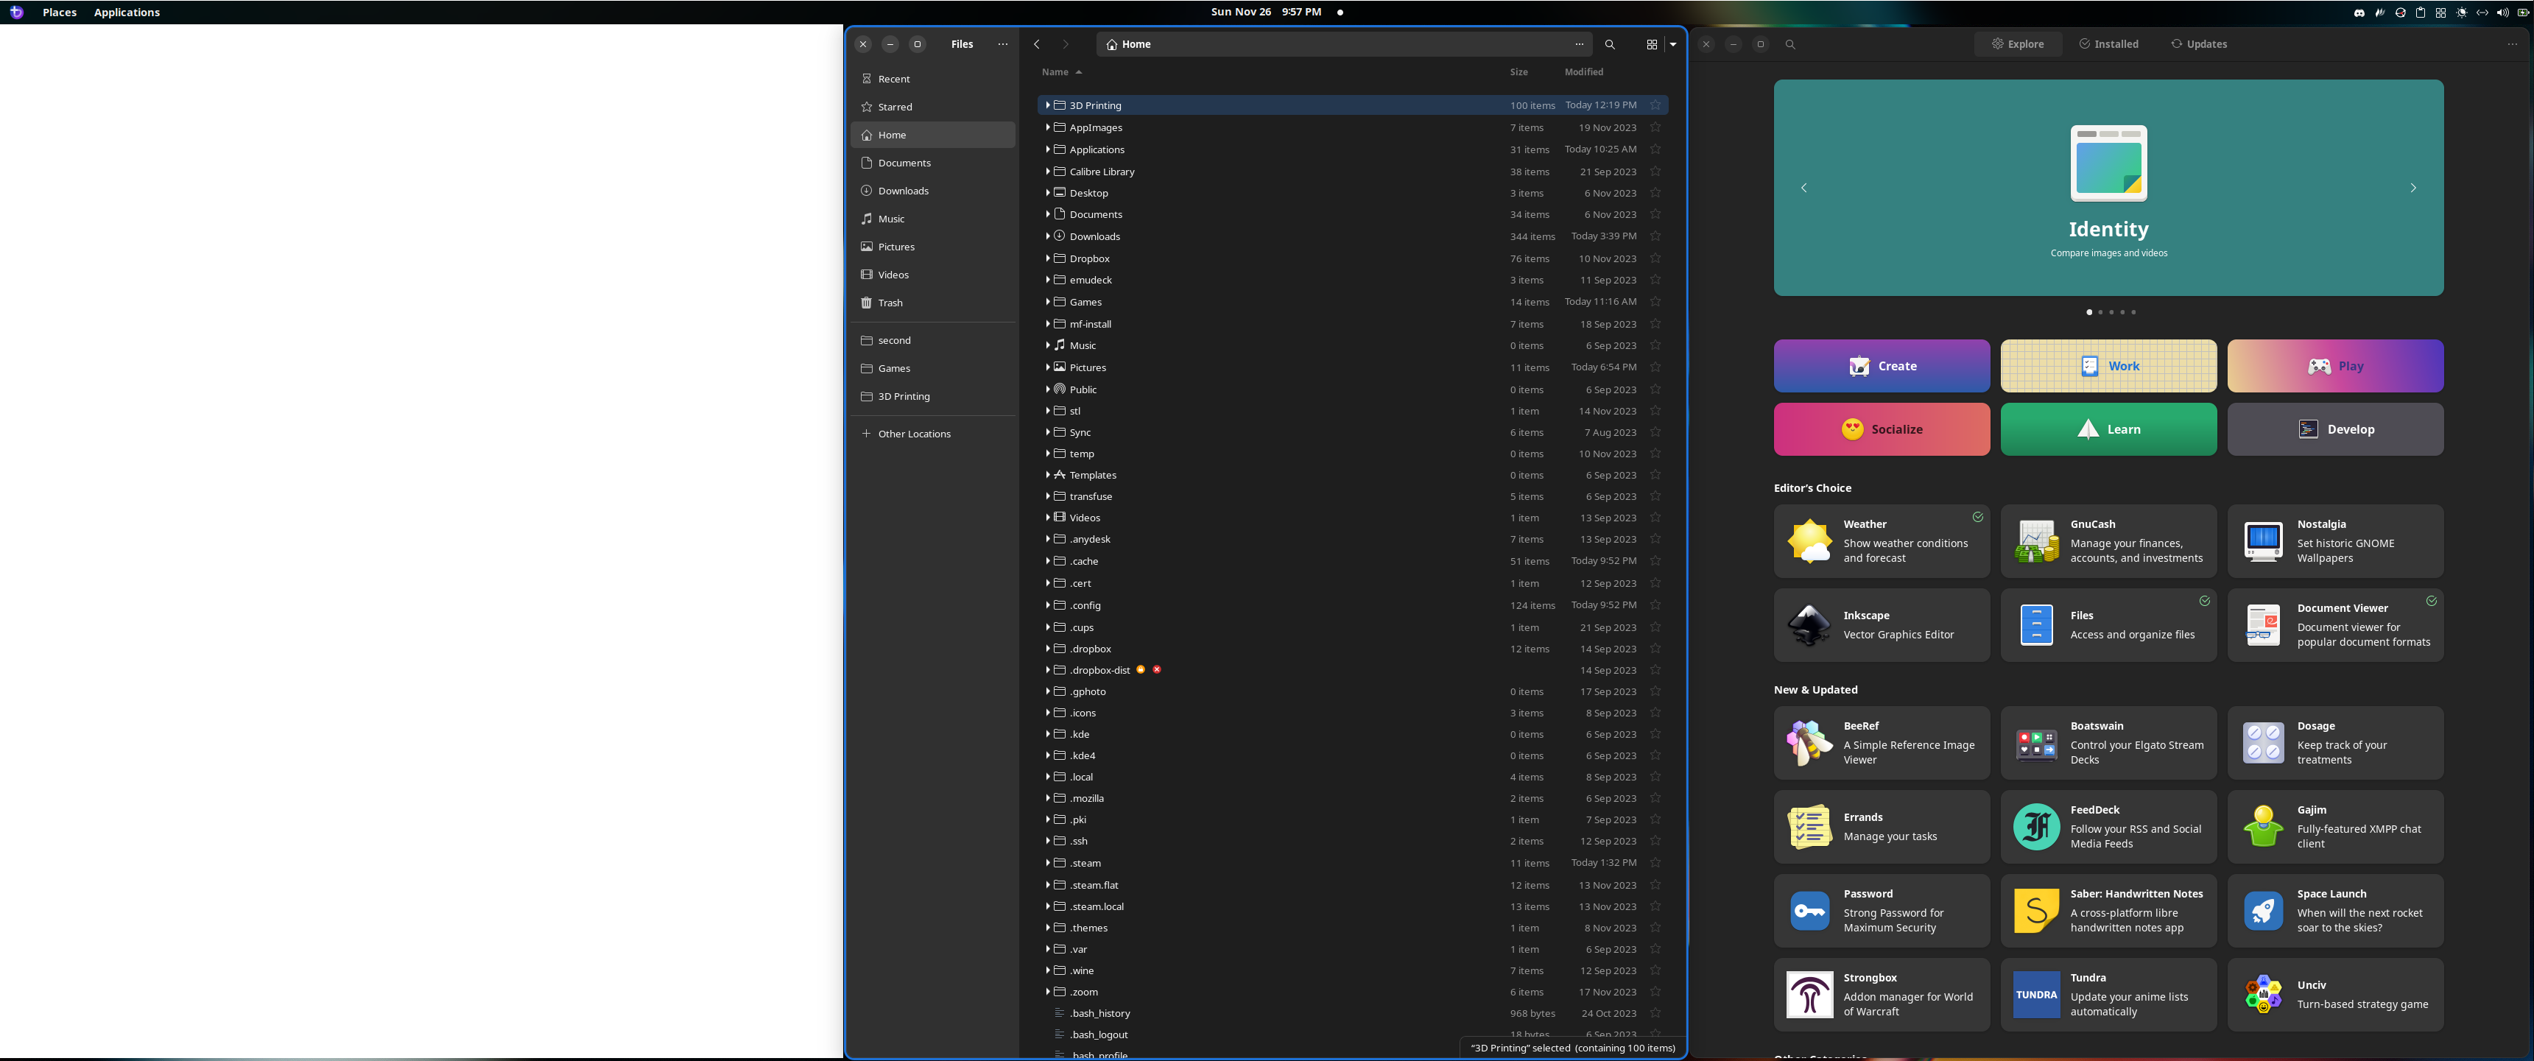Switch to the Installed tab
The width and height of the screenshot is (2534, 1061).
coord(2108,44)
